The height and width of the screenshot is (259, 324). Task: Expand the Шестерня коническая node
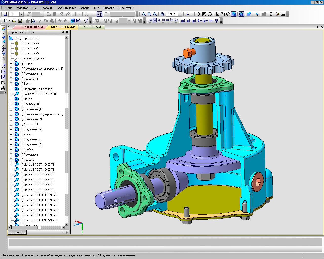click(x=11, y=89)
